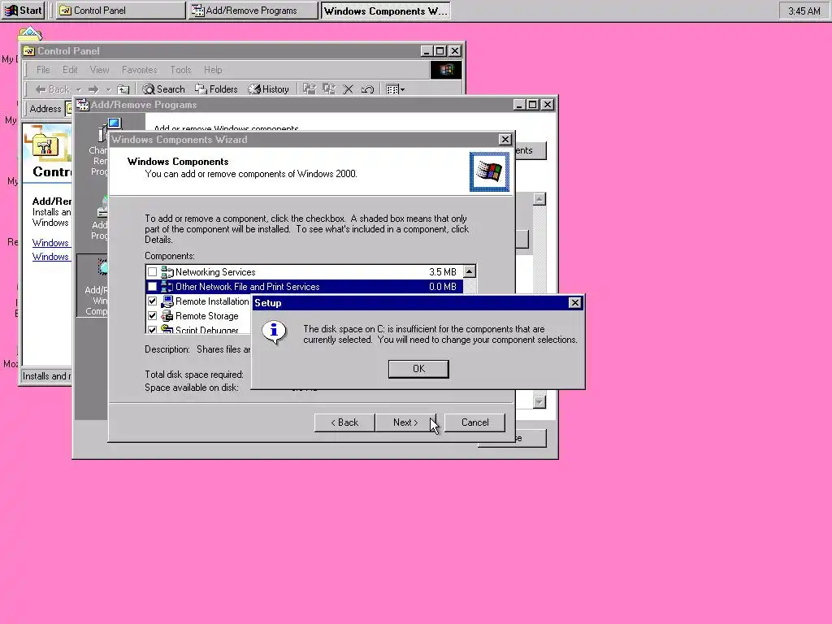Open the Edit menu in Control Panel
832x624 pixels.
coord(70,70)
